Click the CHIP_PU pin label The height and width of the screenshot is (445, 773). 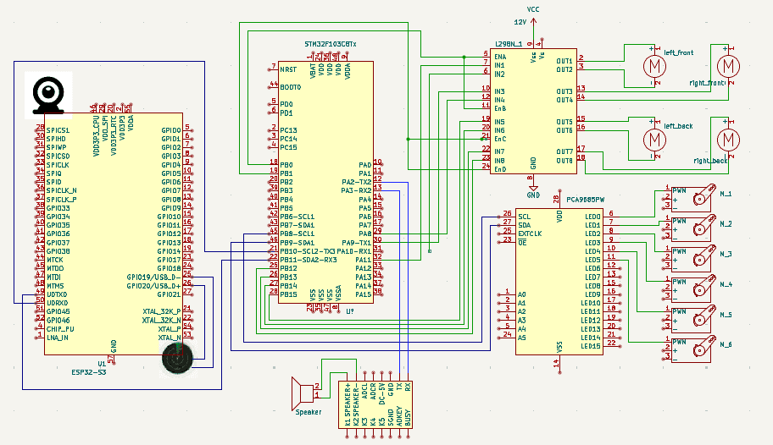pyautogui.click(x=60, y=329)
